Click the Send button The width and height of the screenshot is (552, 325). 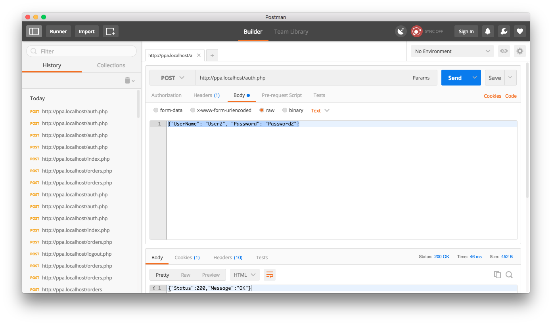tap(455, 78)
